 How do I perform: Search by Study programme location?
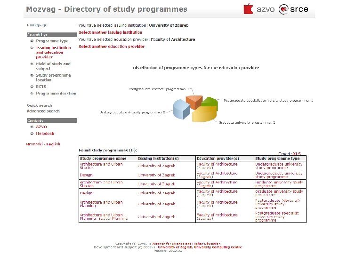[x=53, y=78]
